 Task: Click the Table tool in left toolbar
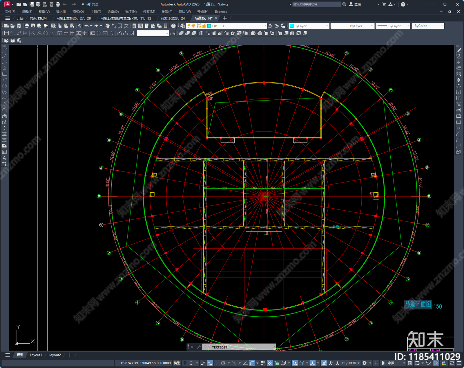pyautogui.click(x=4, y=152)
